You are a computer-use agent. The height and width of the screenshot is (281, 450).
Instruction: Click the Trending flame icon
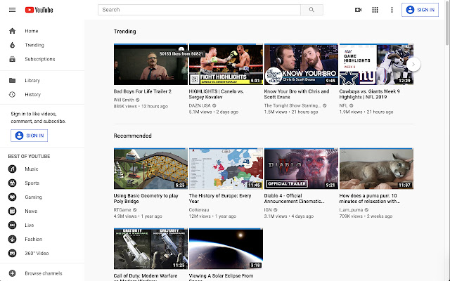point(12,45)
